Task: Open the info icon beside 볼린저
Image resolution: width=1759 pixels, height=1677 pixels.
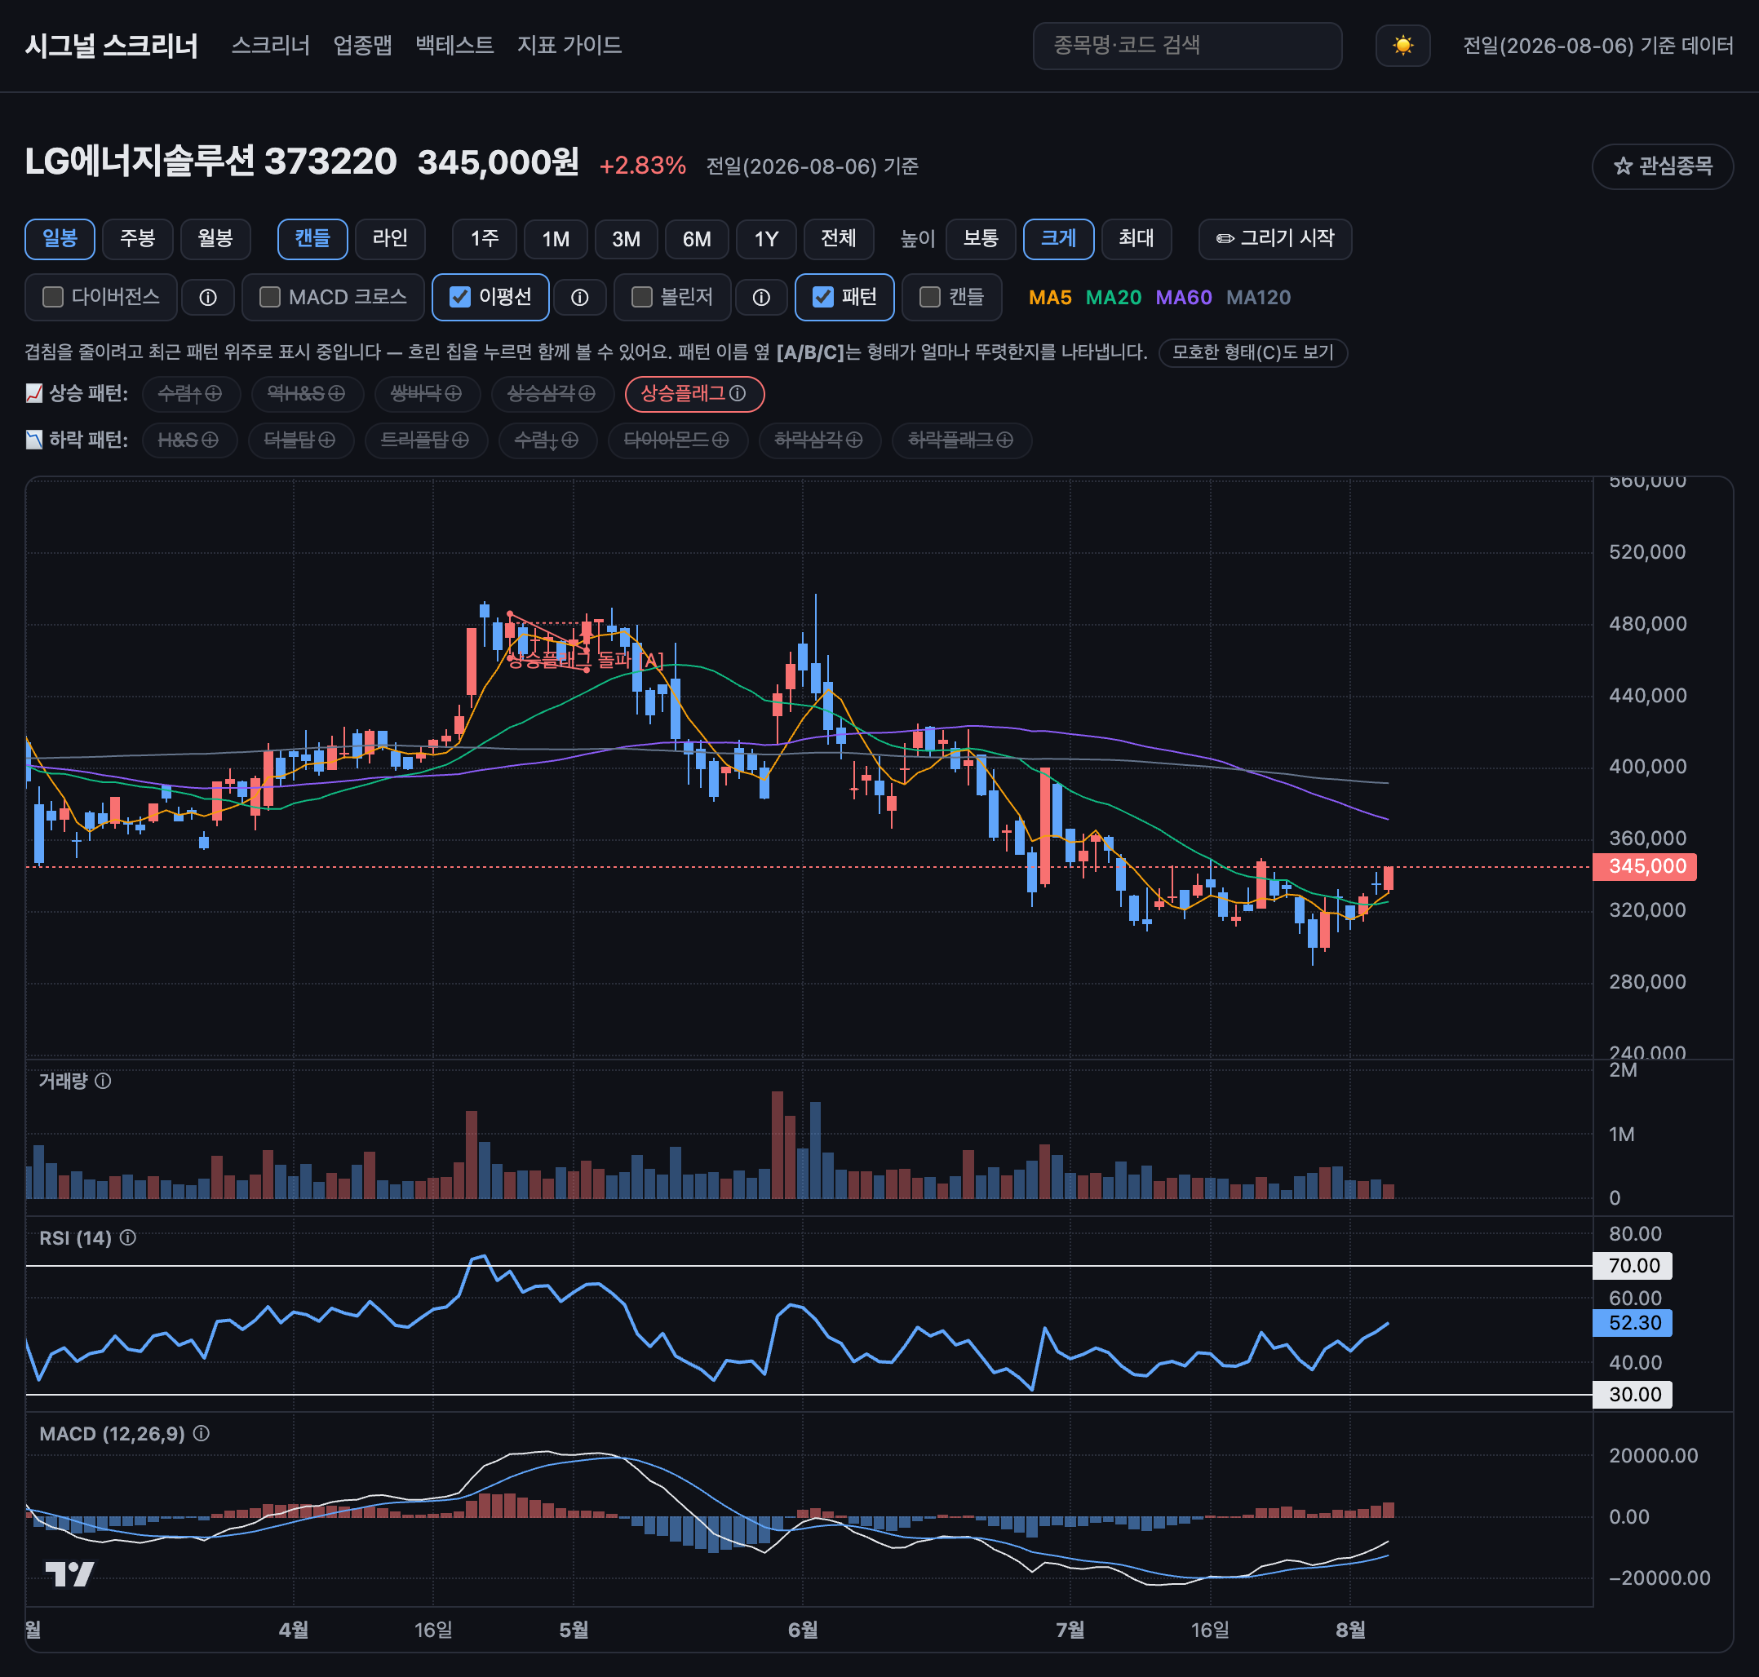Action: [761, 298]
